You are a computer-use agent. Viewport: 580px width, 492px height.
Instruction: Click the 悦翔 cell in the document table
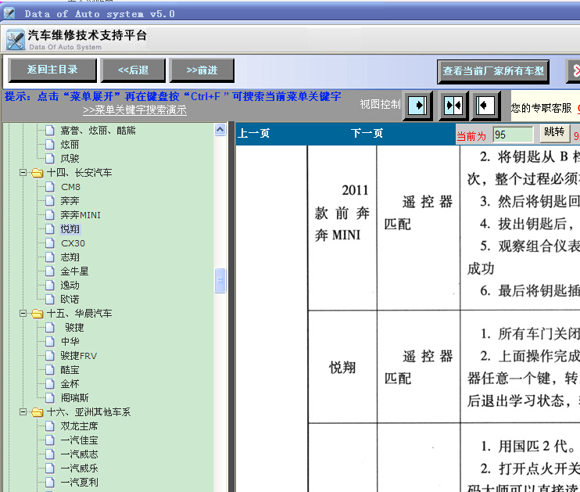[x=342, y=368]
